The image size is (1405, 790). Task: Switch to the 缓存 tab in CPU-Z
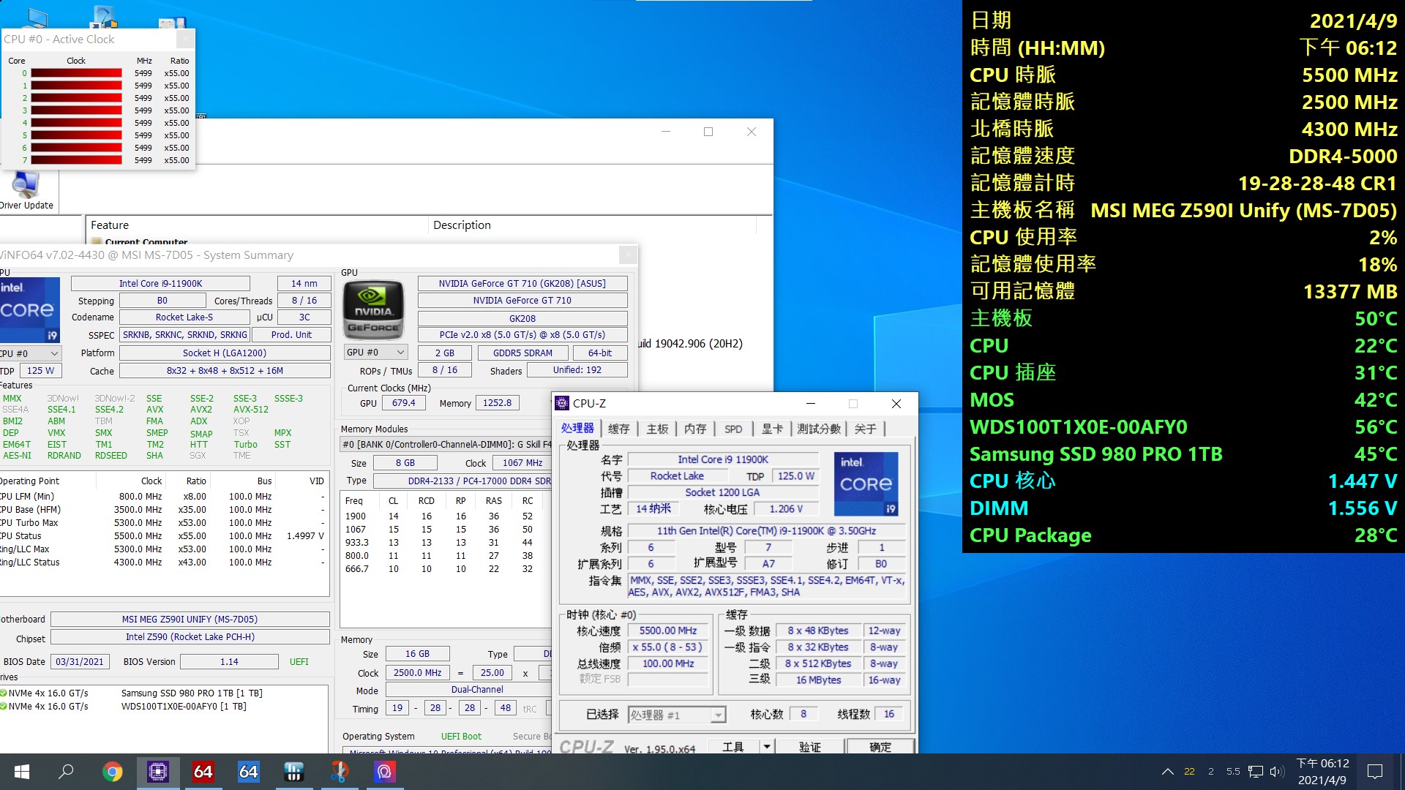618,429
